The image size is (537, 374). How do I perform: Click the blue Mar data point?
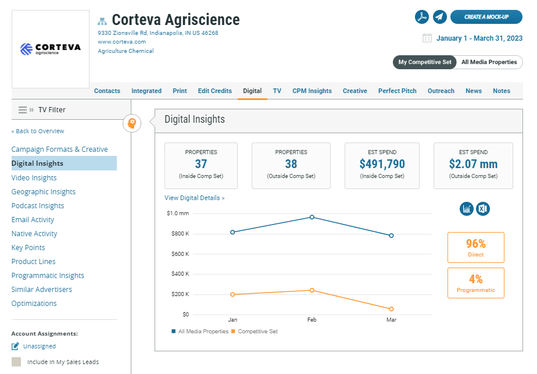(x=391, y=236)
